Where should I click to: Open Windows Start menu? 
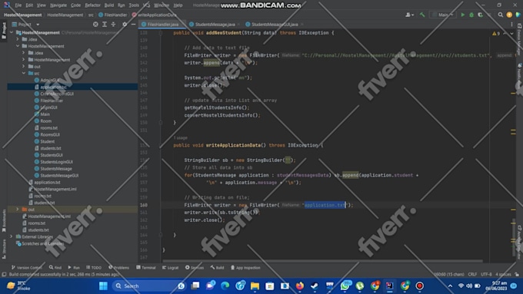[x=103, y=286]
